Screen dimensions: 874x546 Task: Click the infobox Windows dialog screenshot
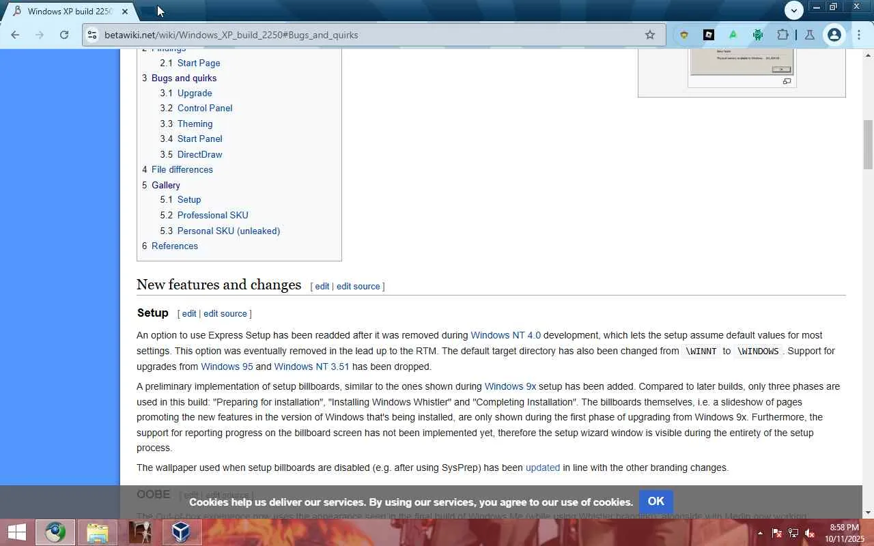(742, 62)
